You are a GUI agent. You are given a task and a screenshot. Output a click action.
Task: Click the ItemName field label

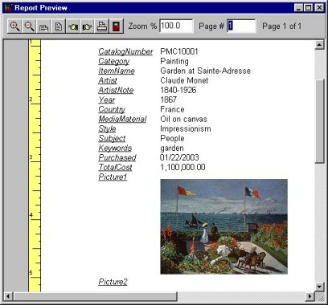(x=117, y=71)
